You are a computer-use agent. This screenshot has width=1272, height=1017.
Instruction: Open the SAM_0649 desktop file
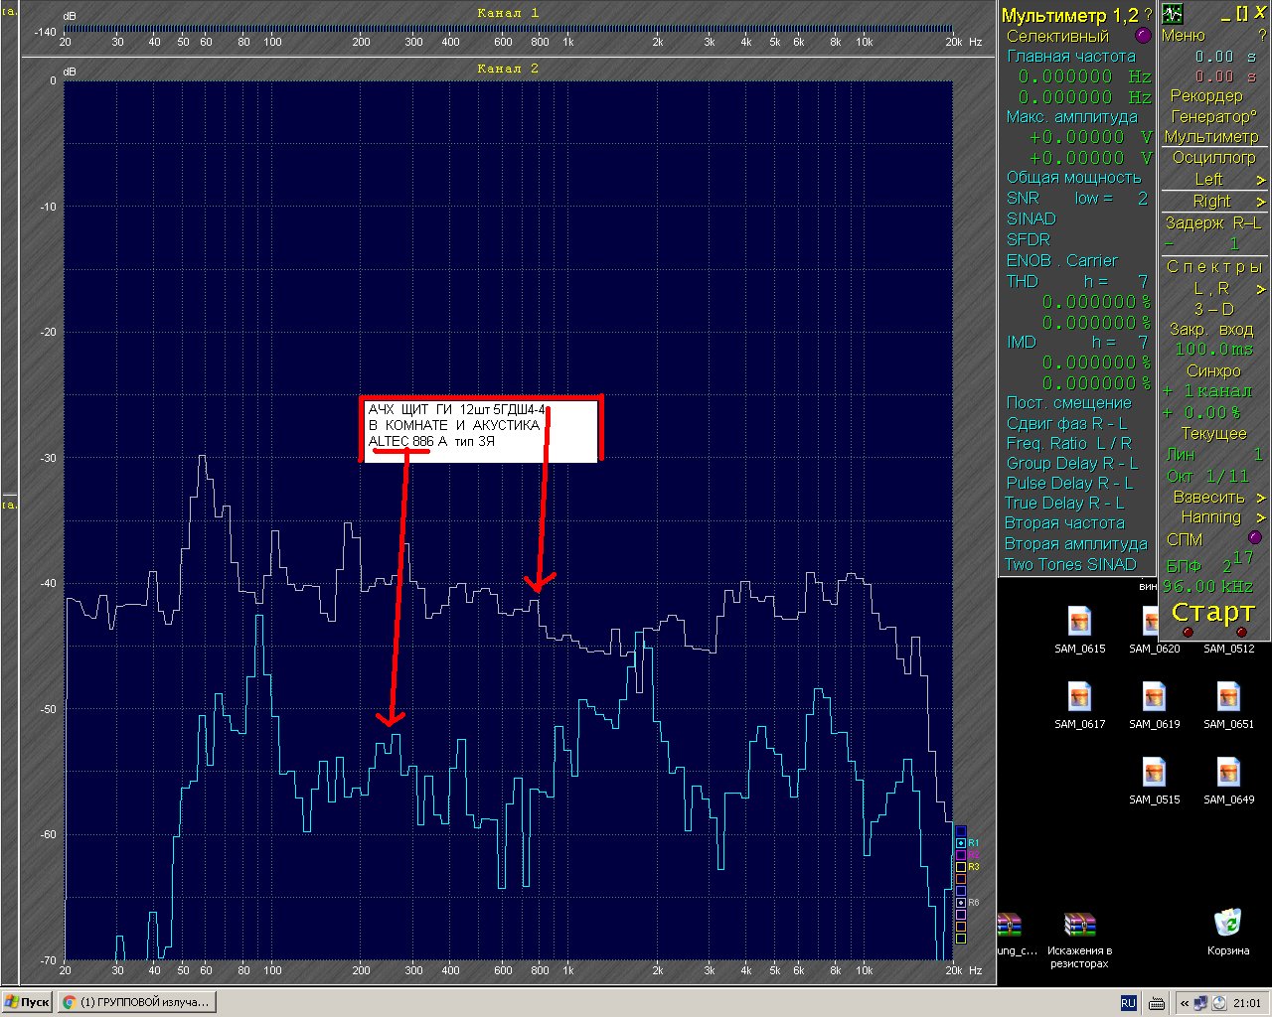pos(1228,773)
